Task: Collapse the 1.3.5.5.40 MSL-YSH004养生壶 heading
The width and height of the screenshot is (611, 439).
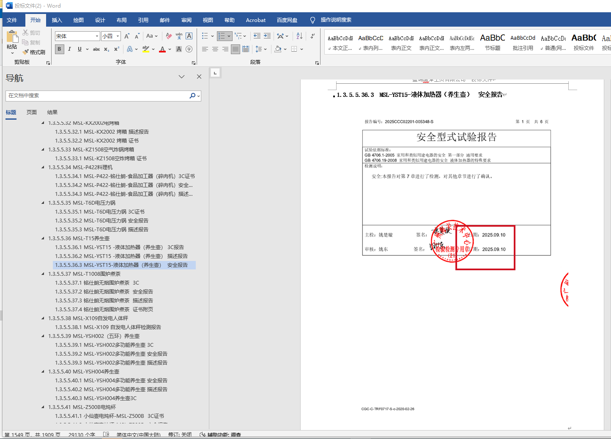Action: pos(43,372)
